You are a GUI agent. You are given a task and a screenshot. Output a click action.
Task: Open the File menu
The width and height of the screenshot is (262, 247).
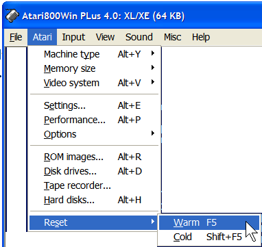tap(16, 37)
